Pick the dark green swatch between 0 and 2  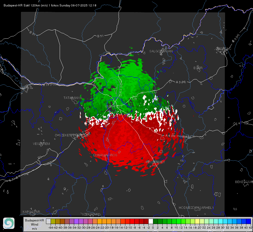point(155,221)
